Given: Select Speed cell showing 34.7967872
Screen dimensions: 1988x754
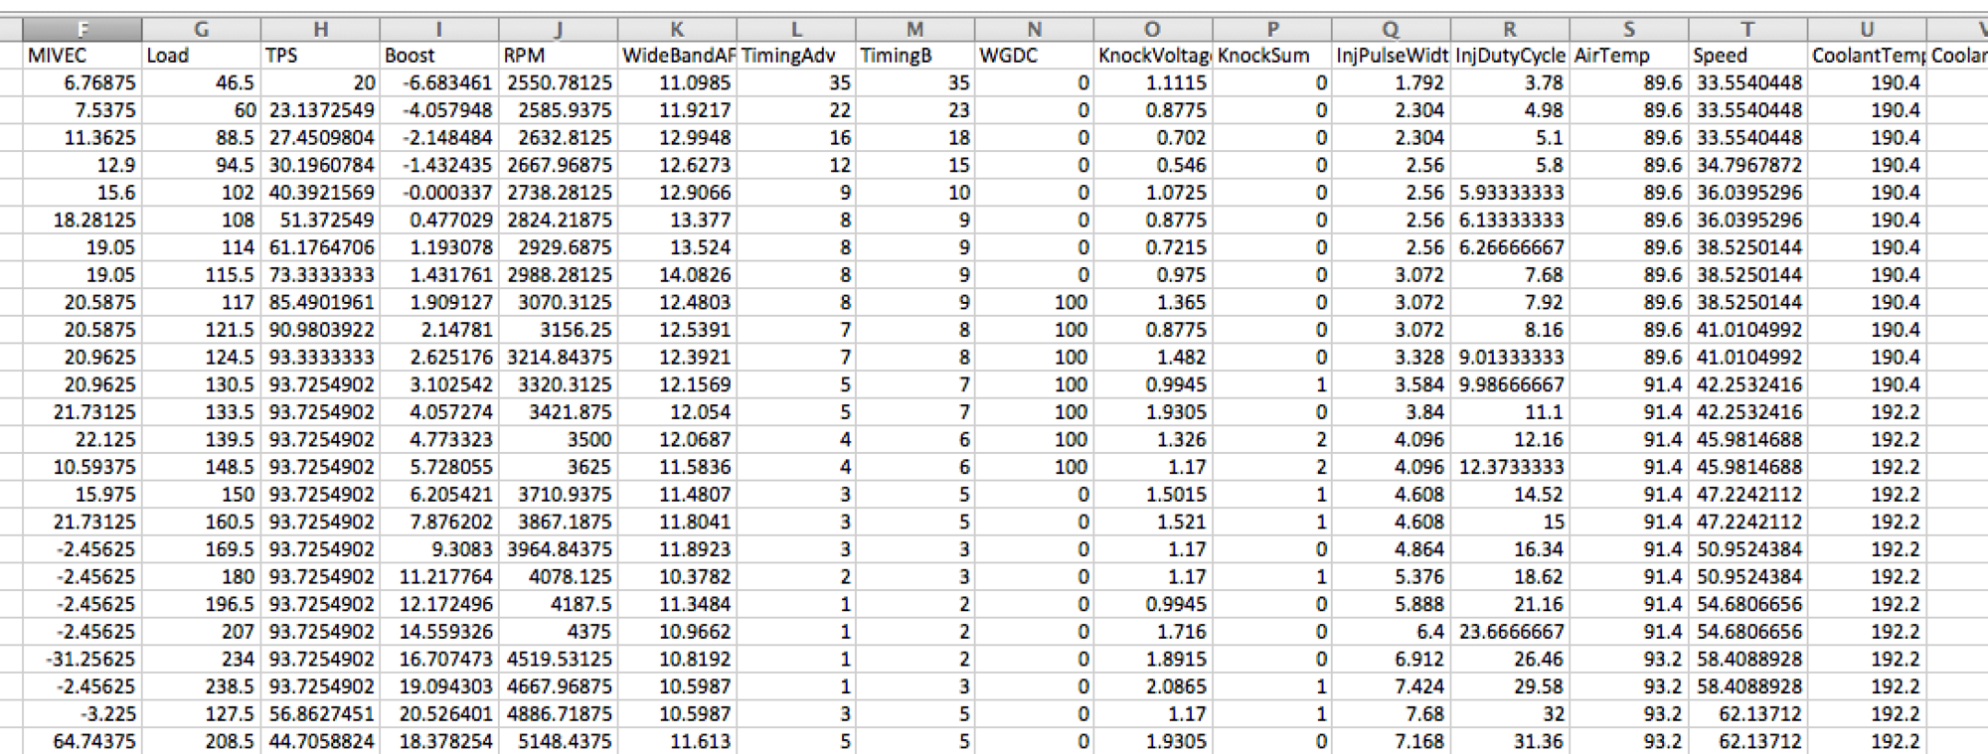Looking at the screenshot, I should click(x=1747, y=166).
